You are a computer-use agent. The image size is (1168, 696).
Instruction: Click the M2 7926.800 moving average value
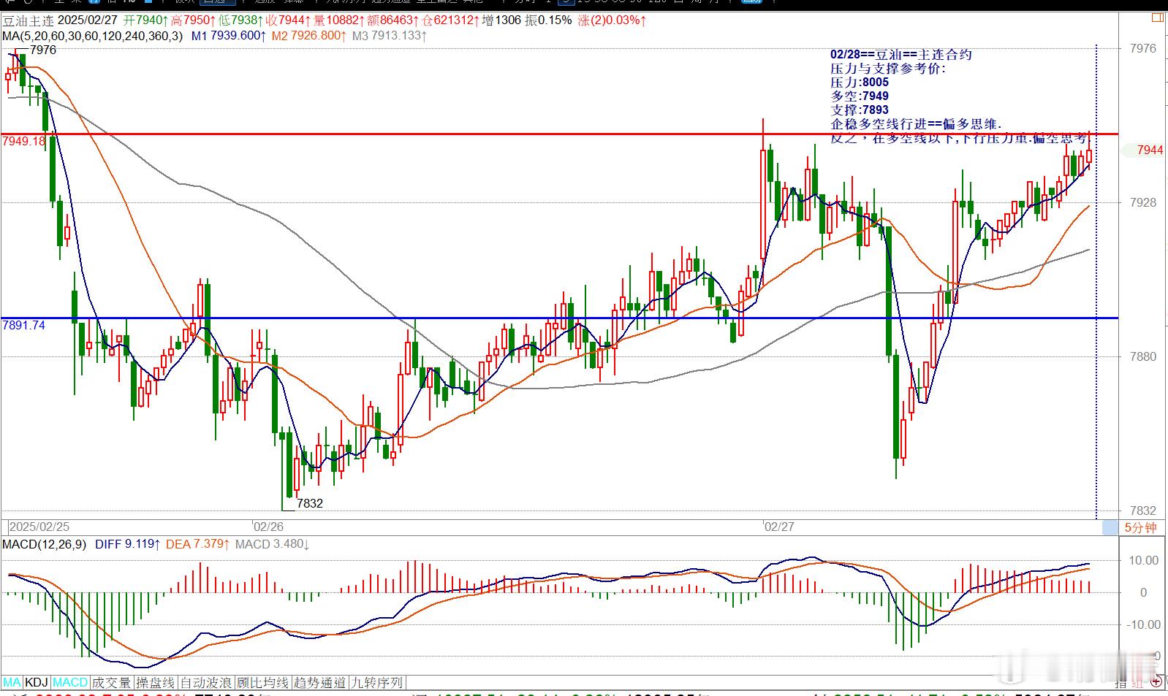(x=308, y=35)
